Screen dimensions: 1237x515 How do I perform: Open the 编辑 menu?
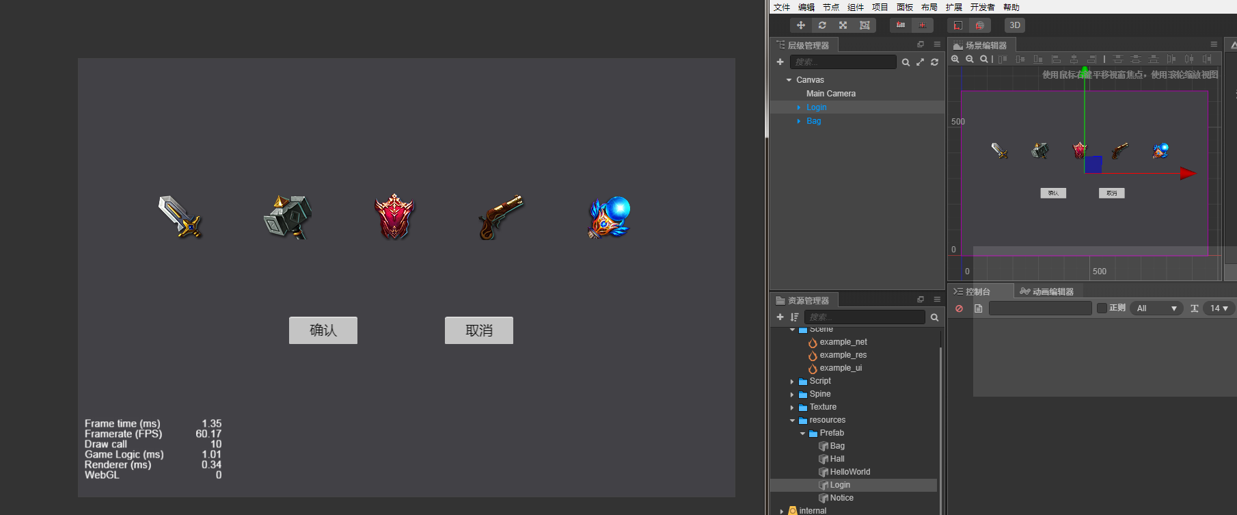[806, 8]
